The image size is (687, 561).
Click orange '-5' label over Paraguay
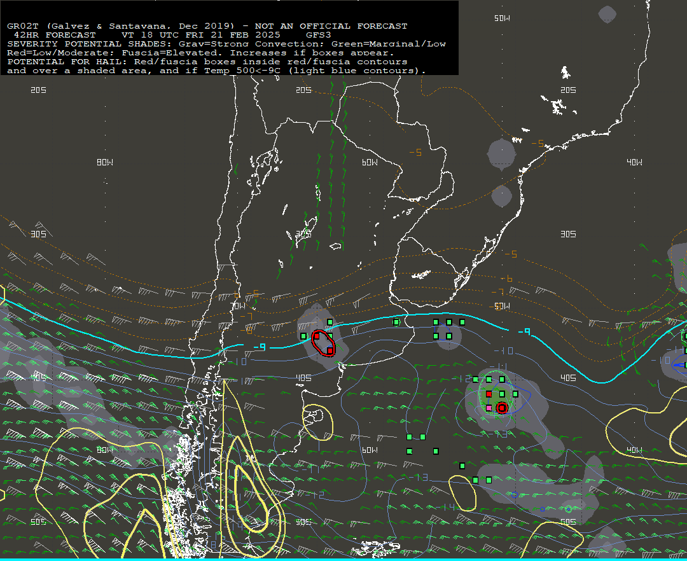click(x=415, y=153)
